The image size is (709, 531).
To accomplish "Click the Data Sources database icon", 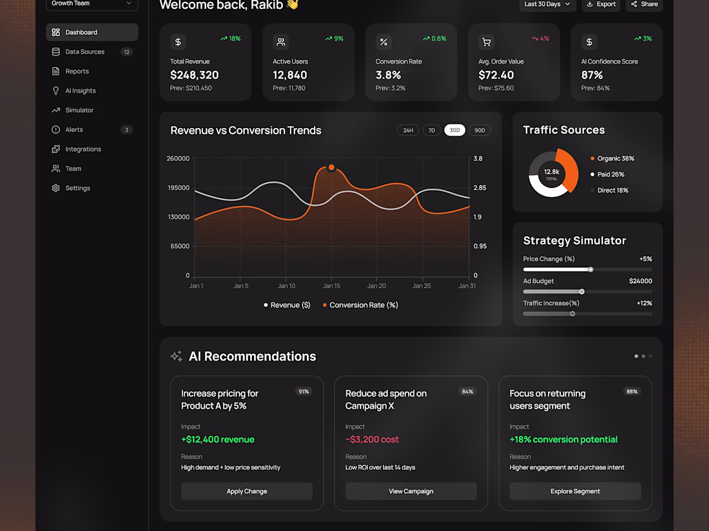I will [55, 51].
